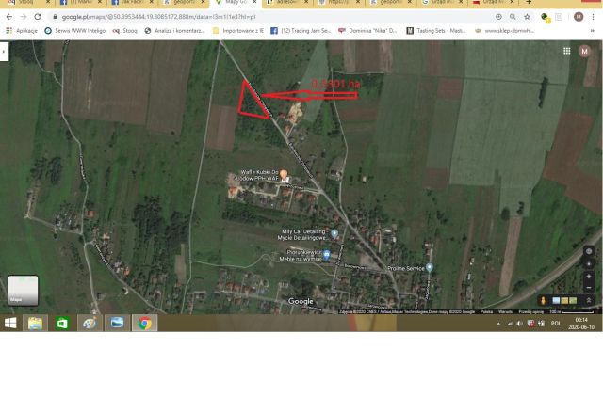Image resolution: width=603 pixels, height=396 pixels.
Task: Open a new browser tab
Action: tap(529, 2)
